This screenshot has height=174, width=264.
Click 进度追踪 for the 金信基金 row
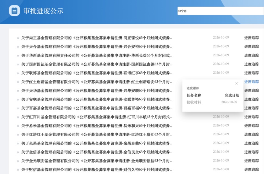click(x=251, y=152)
